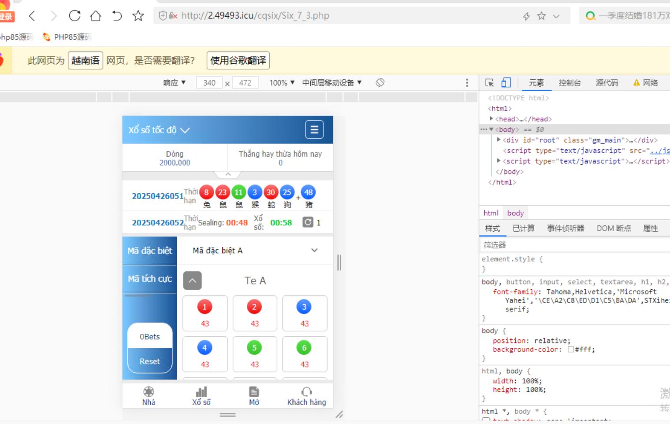Viewport: 670px width, 424px height.
Task: Switch to the 控制台 console tab
Action: pyautogui.click(x=569, y=83)
